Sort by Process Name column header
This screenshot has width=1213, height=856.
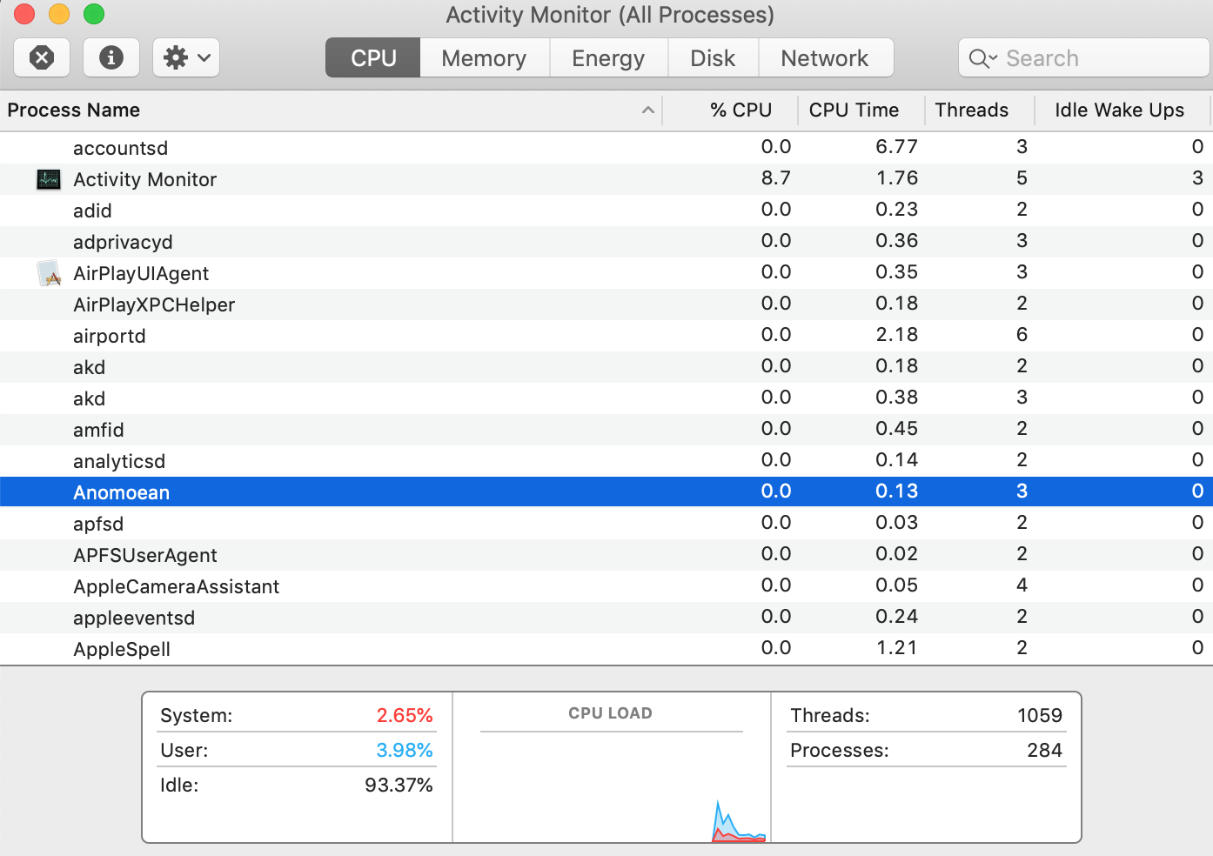coord(331,110)
